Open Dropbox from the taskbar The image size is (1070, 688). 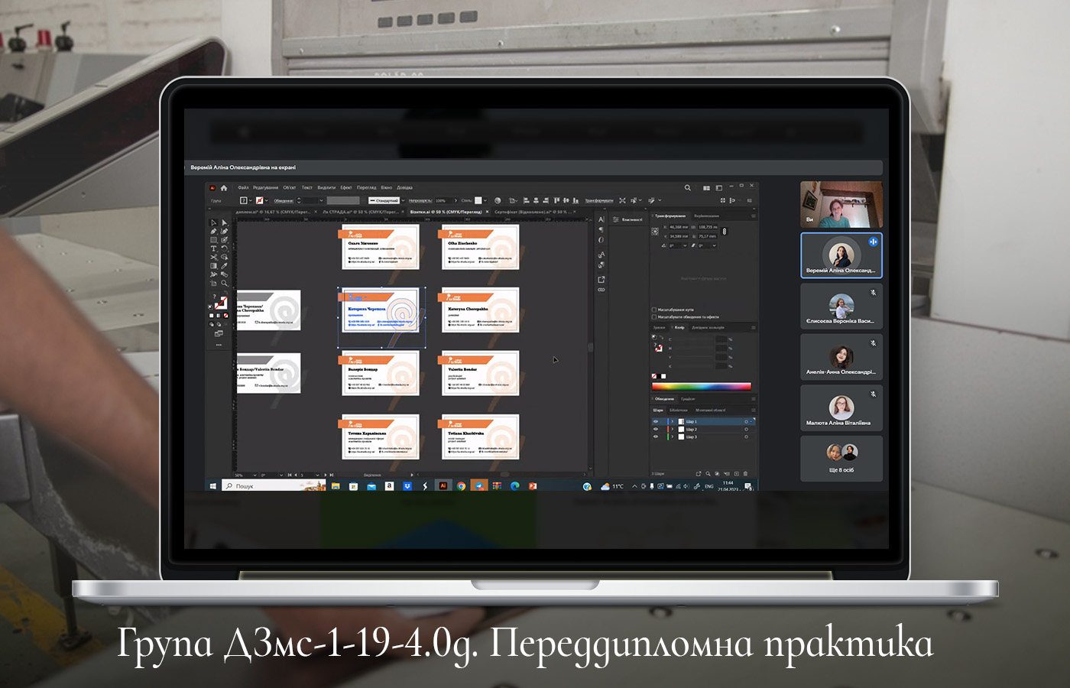point(407,486)
